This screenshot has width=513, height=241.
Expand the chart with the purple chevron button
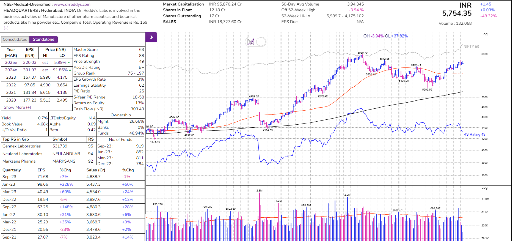tap(151, 37)
